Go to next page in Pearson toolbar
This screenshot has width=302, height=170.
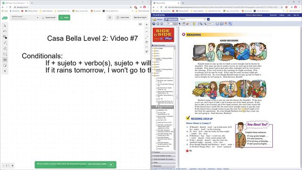click(162, 24)
